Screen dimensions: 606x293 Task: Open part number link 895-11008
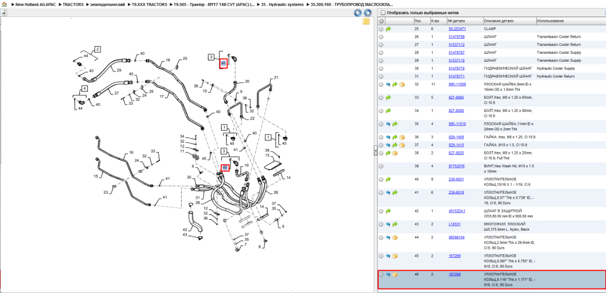[x=457, y=84]
